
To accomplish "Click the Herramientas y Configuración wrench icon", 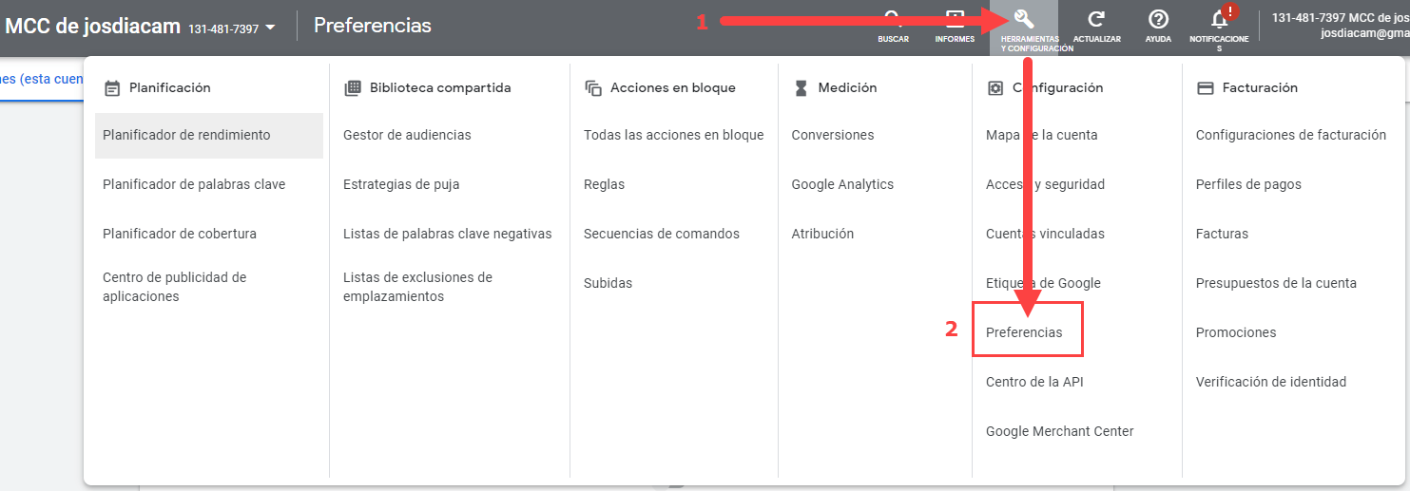I will pos(1024,20).
